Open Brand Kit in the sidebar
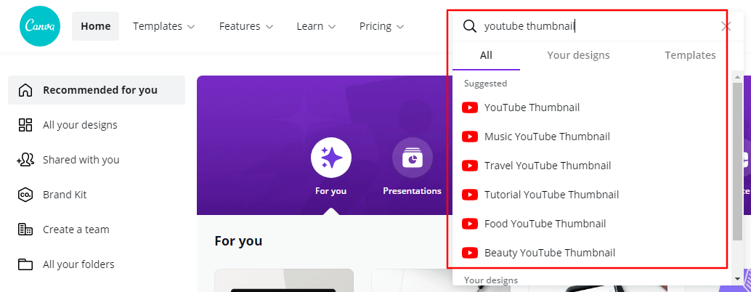This screenshot has width=751, height=292. pyautogui.click(x=65, y=195)
